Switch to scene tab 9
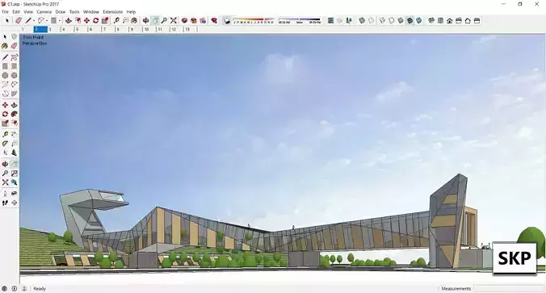 (136, 30)
